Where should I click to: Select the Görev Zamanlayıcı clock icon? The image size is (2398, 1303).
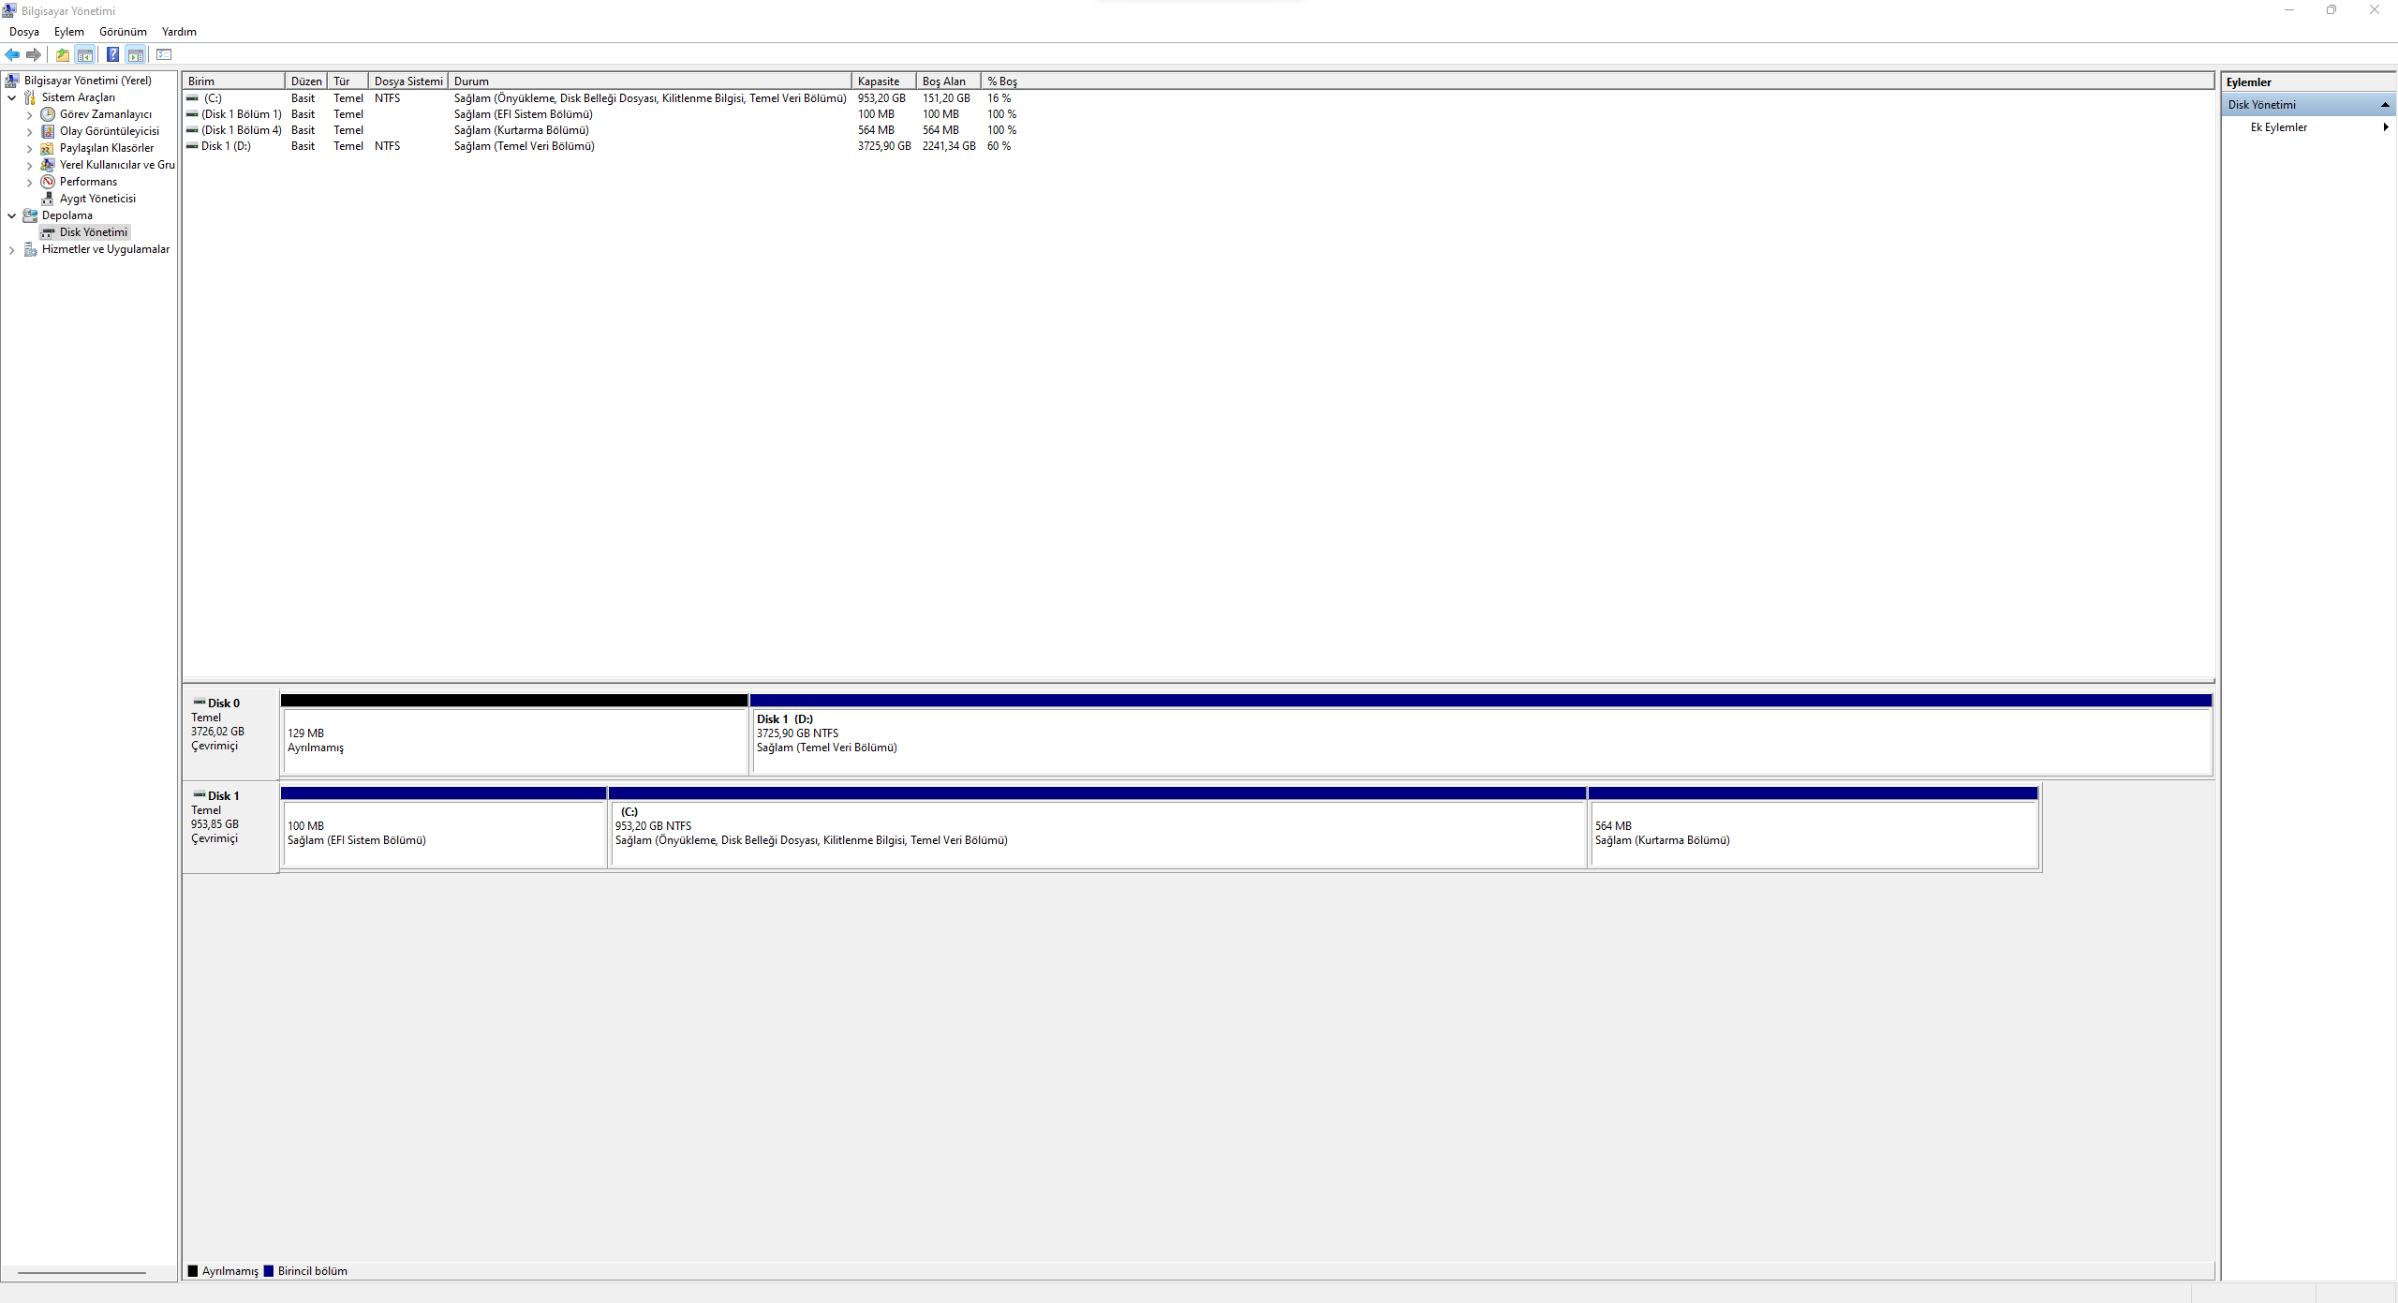[x=48, y=114]
